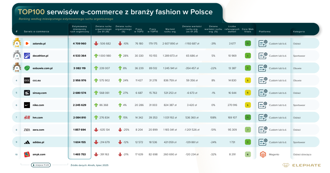This screenshot has width=330, height=173.
Task: Click the 'Magento' platform label
Action: pos(274,155)
